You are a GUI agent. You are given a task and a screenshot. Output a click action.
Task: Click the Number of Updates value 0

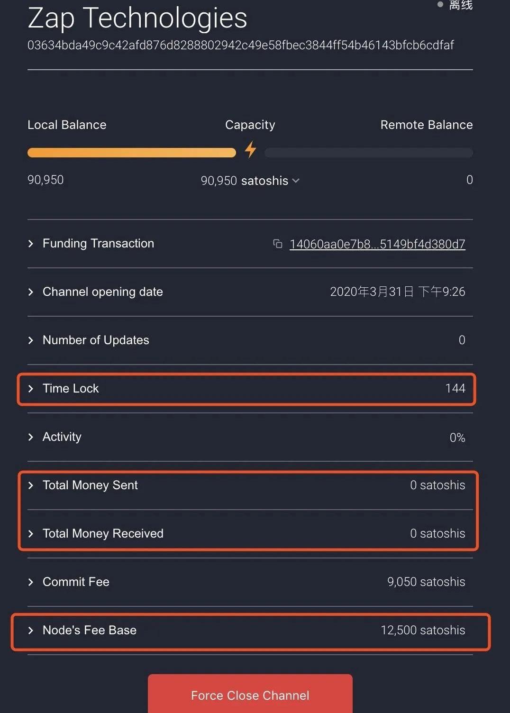click(462, 340)
